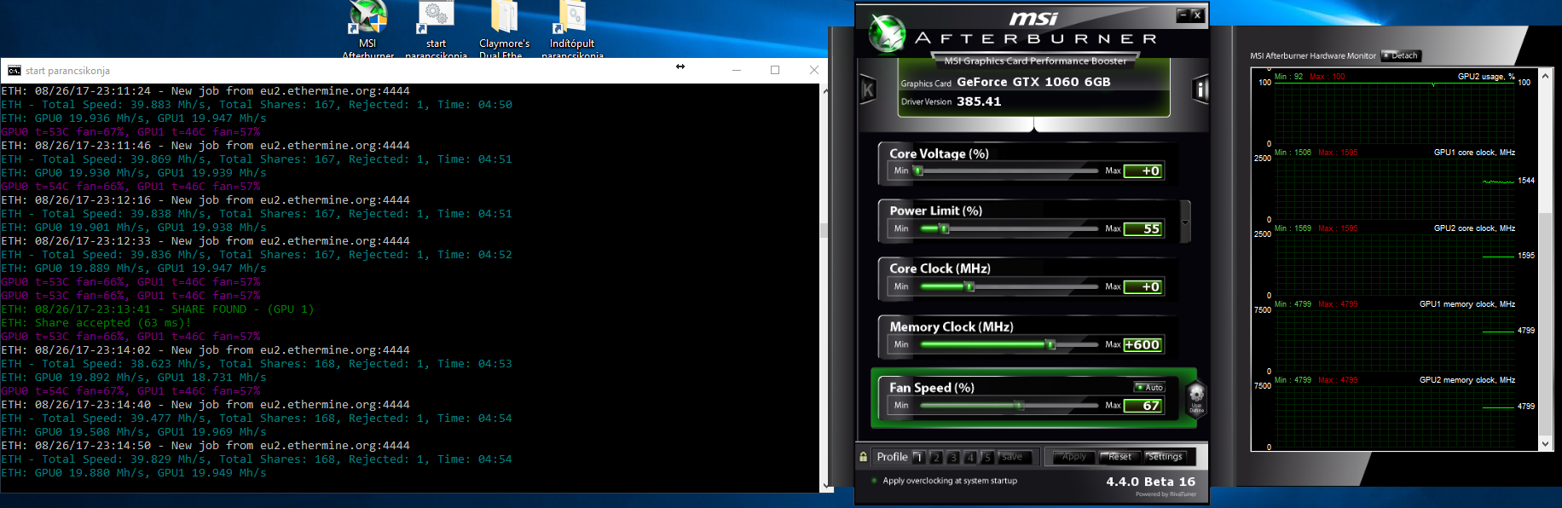Click the Kombustor K button in Afterburner
The height and width of the screenshot is (508, 1562).
tap(868, 89)
